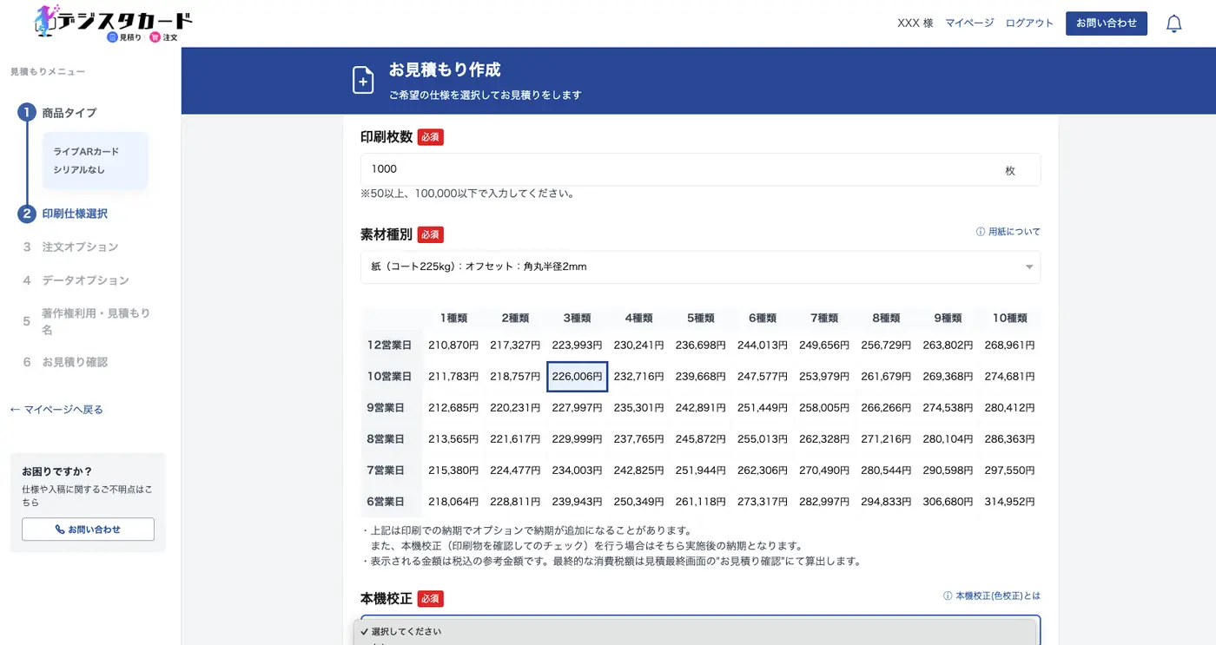The image size is (1216, 645).
Task: Click the new estimate document icon
Action: 363,80
